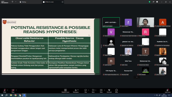
Task: Select galuh ayuningtyas participant tile
Action: [111, 22]
